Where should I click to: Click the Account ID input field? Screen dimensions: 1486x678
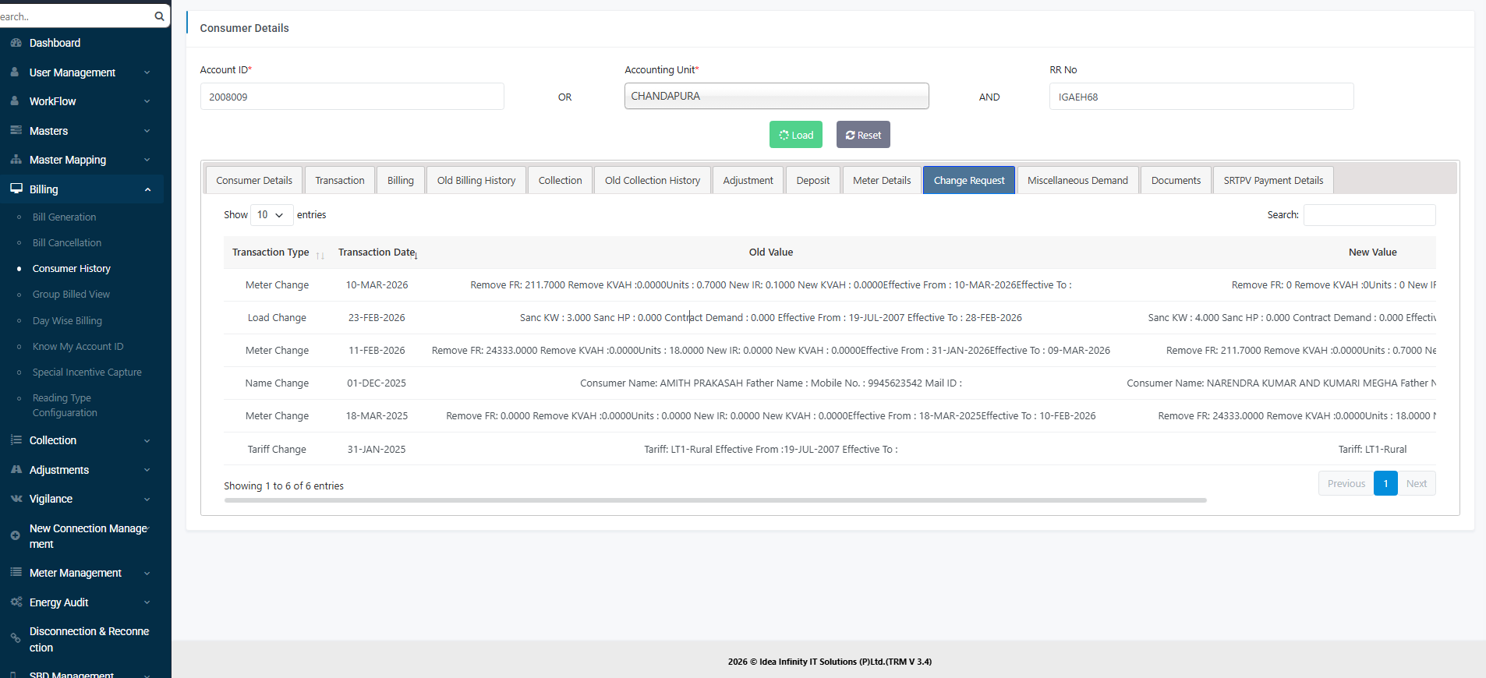pyautogui.click(x=352, y=97)
